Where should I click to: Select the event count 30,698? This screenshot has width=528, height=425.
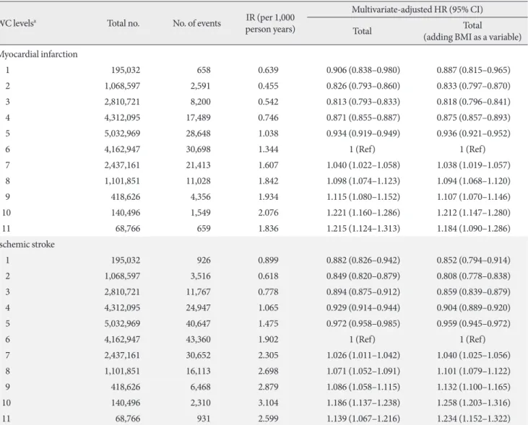coord(199,149)
